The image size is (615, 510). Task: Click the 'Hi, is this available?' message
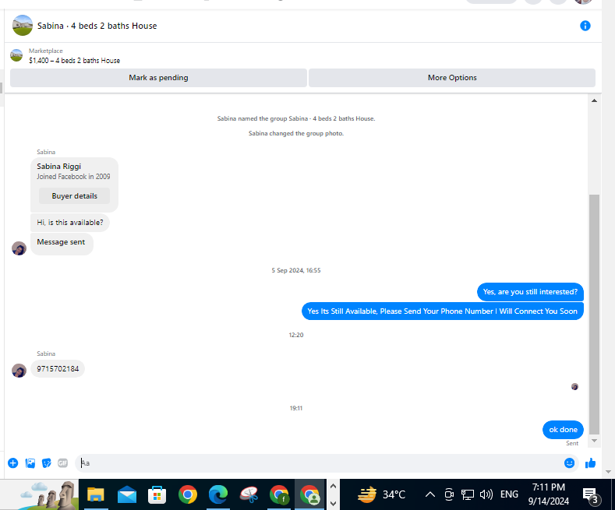[x=70, y=223]
